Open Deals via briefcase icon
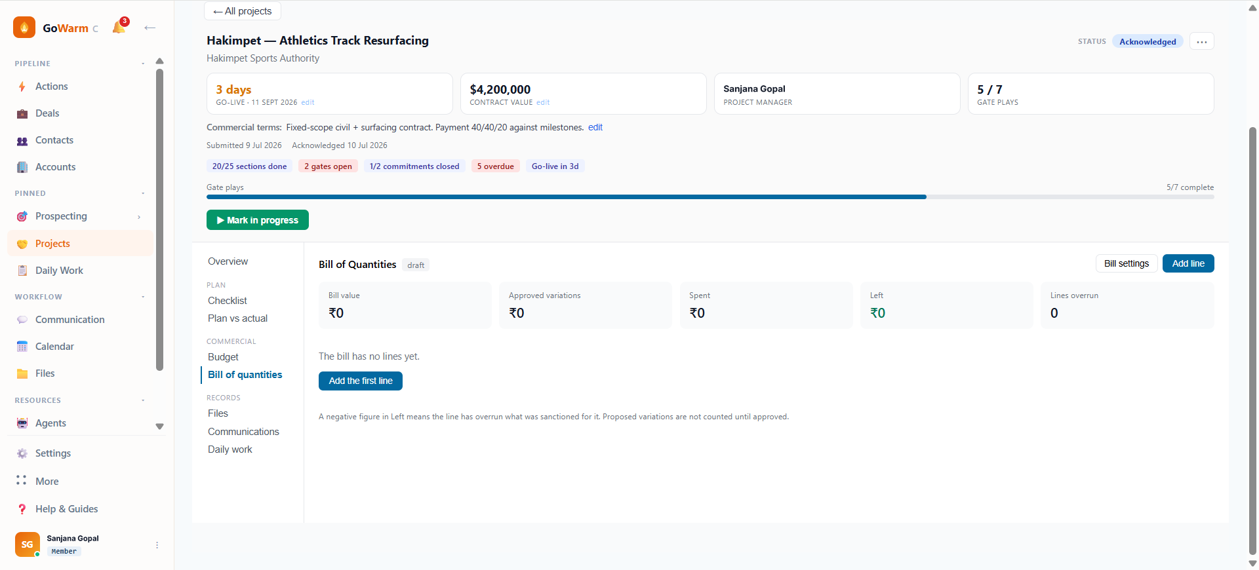This screenshot has height=570, width=1259. tap(22, 113)
